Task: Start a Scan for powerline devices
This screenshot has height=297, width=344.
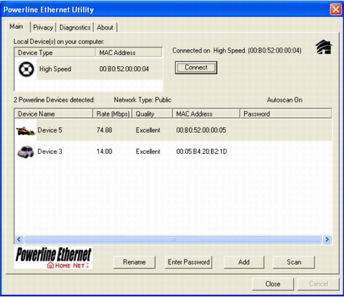Action: [x=294, y=262]
